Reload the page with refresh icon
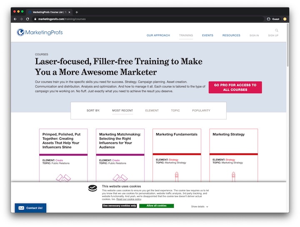Viewport: 300px width, 227px height. click(x=27, y=19)
